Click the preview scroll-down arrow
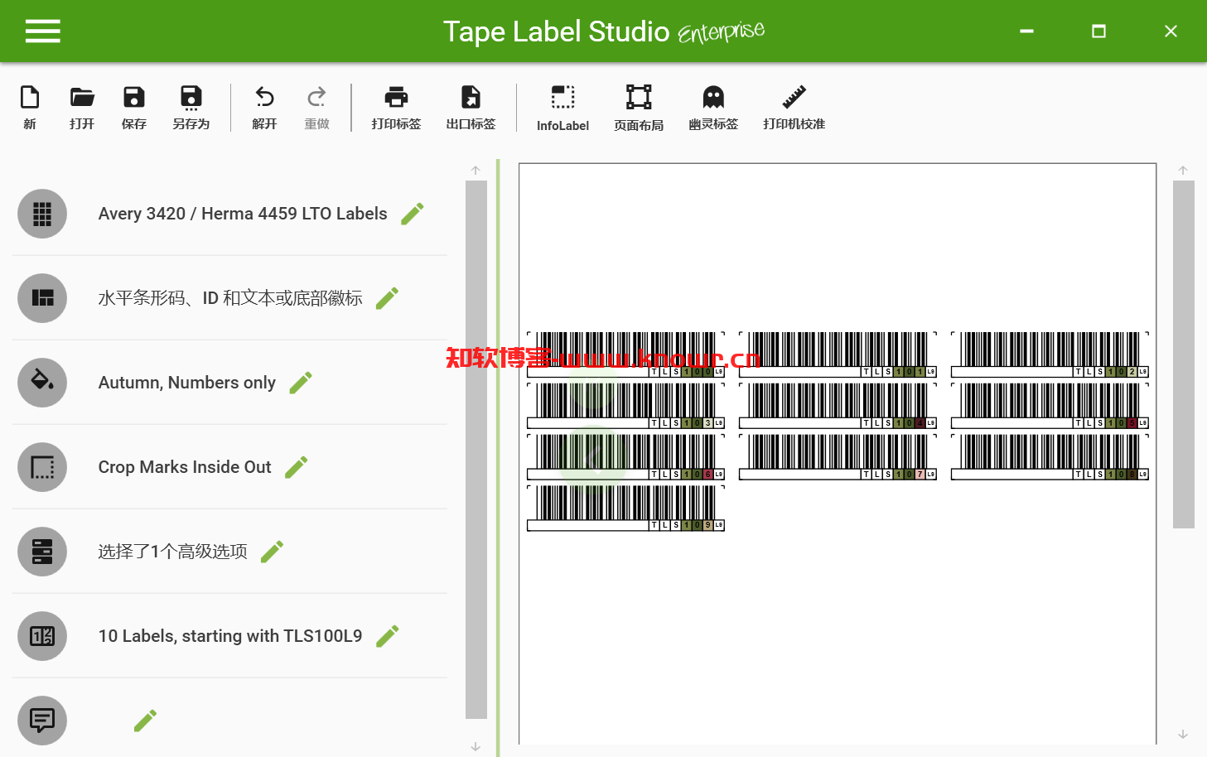Screen dimensions: 1207x757 point(1183,735)
